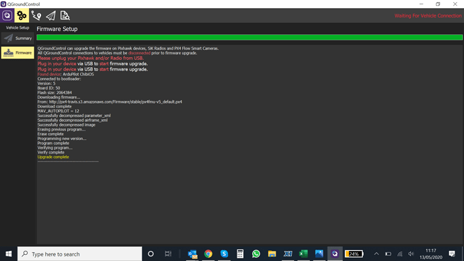This screenshot has height=261, width=464.
Task: Open the Windows Start menu
Action: [x=9, y=254]
